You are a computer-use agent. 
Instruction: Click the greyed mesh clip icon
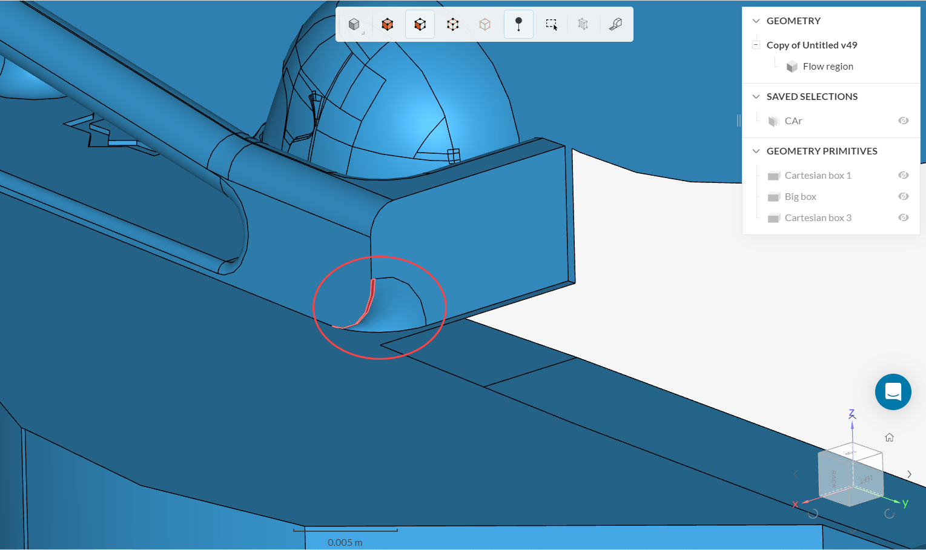click(x=583, y=24)
